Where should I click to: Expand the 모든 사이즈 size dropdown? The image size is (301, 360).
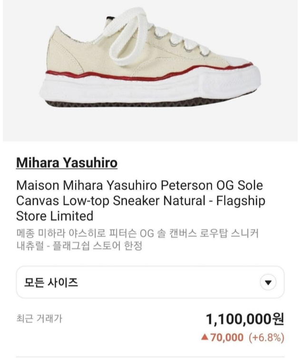click(150, 282)
